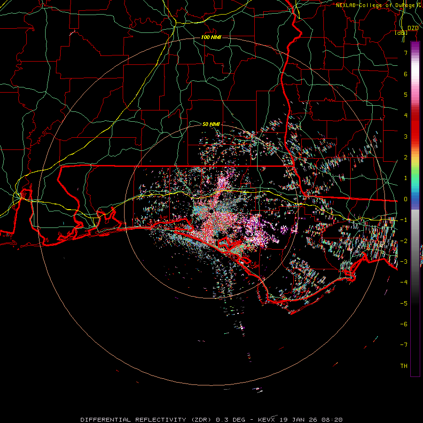Image resolution: width=423 pixels, height=423 pixels.
Task: Click the "DZD" legend title
Action: [x=413, y=28]
